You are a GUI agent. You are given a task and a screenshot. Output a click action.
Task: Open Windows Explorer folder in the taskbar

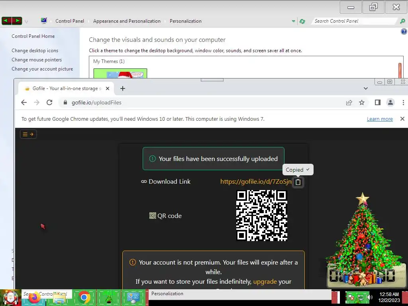[59, 298]
